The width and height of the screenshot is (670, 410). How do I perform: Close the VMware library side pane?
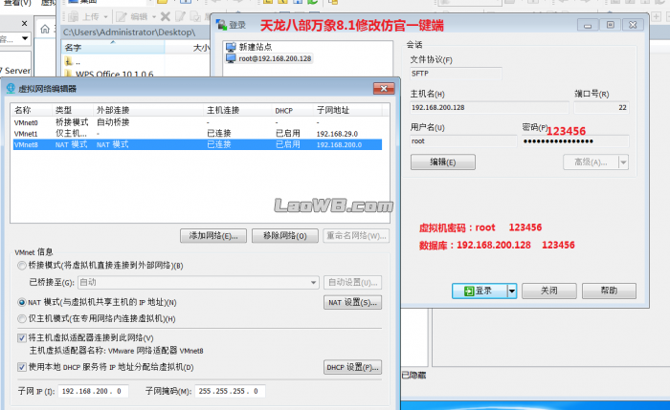click(x=24, y=23)
